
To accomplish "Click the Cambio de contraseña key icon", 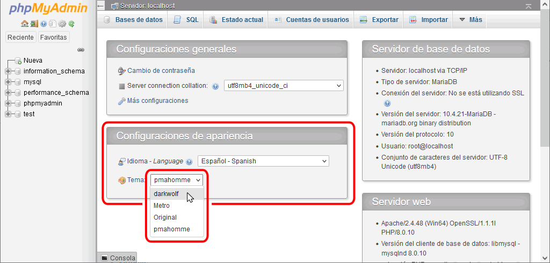I will click(x=121, y=71).
